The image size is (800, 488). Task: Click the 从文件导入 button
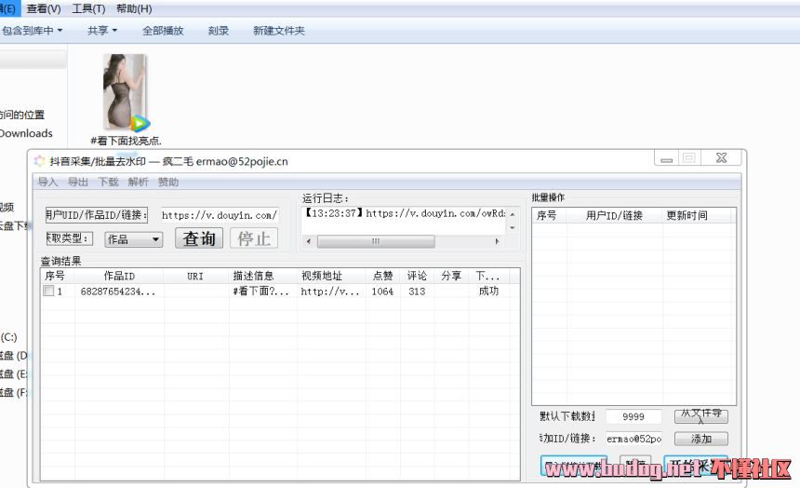click(700, 416)
